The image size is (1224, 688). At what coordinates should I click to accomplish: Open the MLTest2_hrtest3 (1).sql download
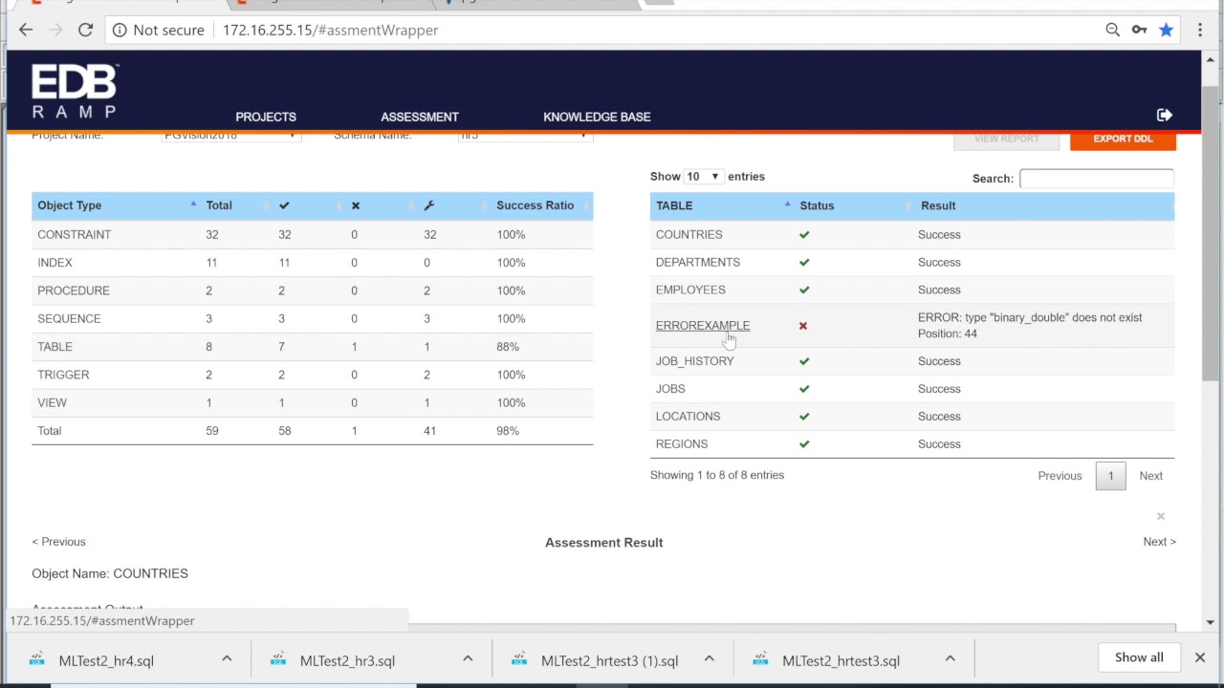[x=609, y=660]
